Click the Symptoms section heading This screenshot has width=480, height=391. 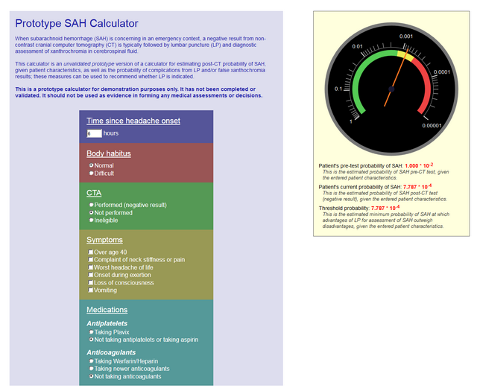point(104,240)
